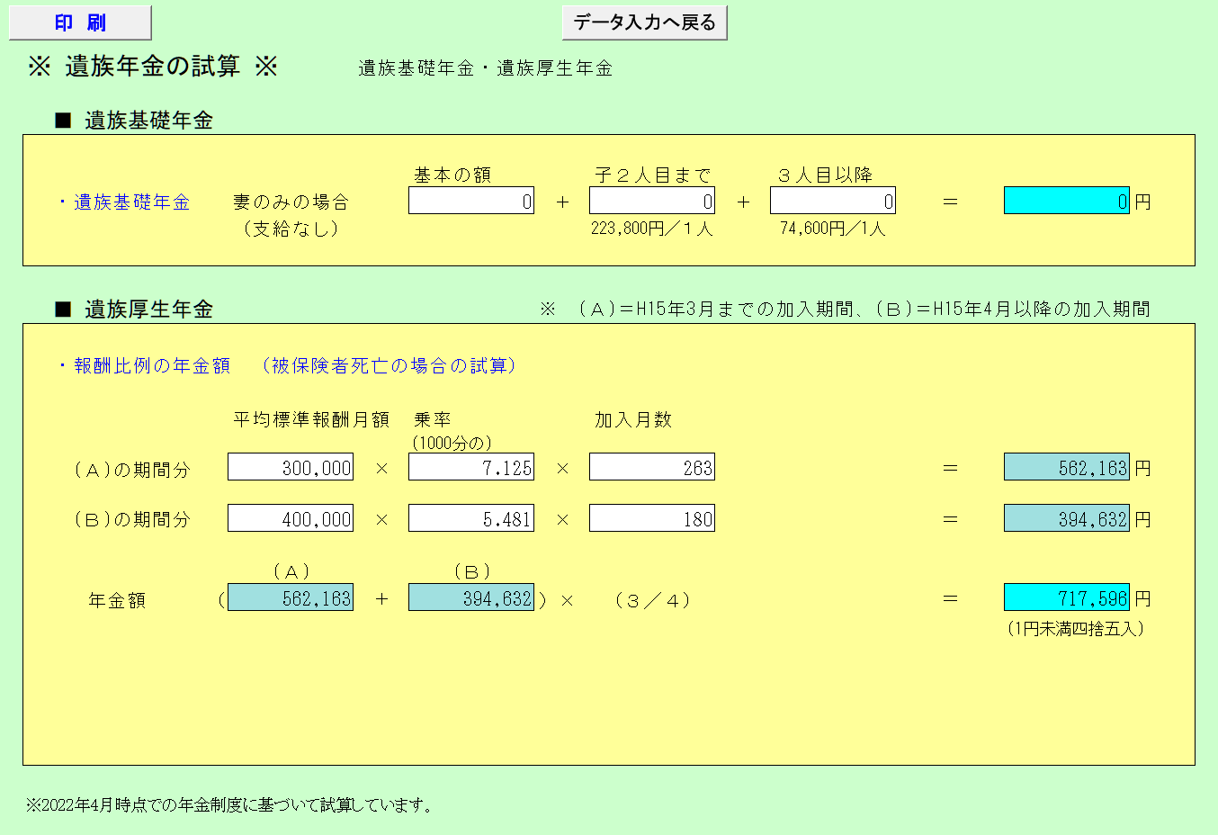Click the データ入力へ戻る button
The height and width of the screenshot is (835, 1218).
coord(644,22)
